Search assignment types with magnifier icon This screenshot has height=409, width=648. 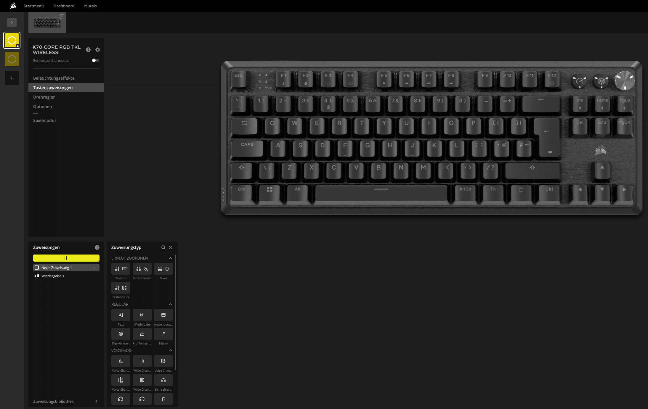click(163, 247)
